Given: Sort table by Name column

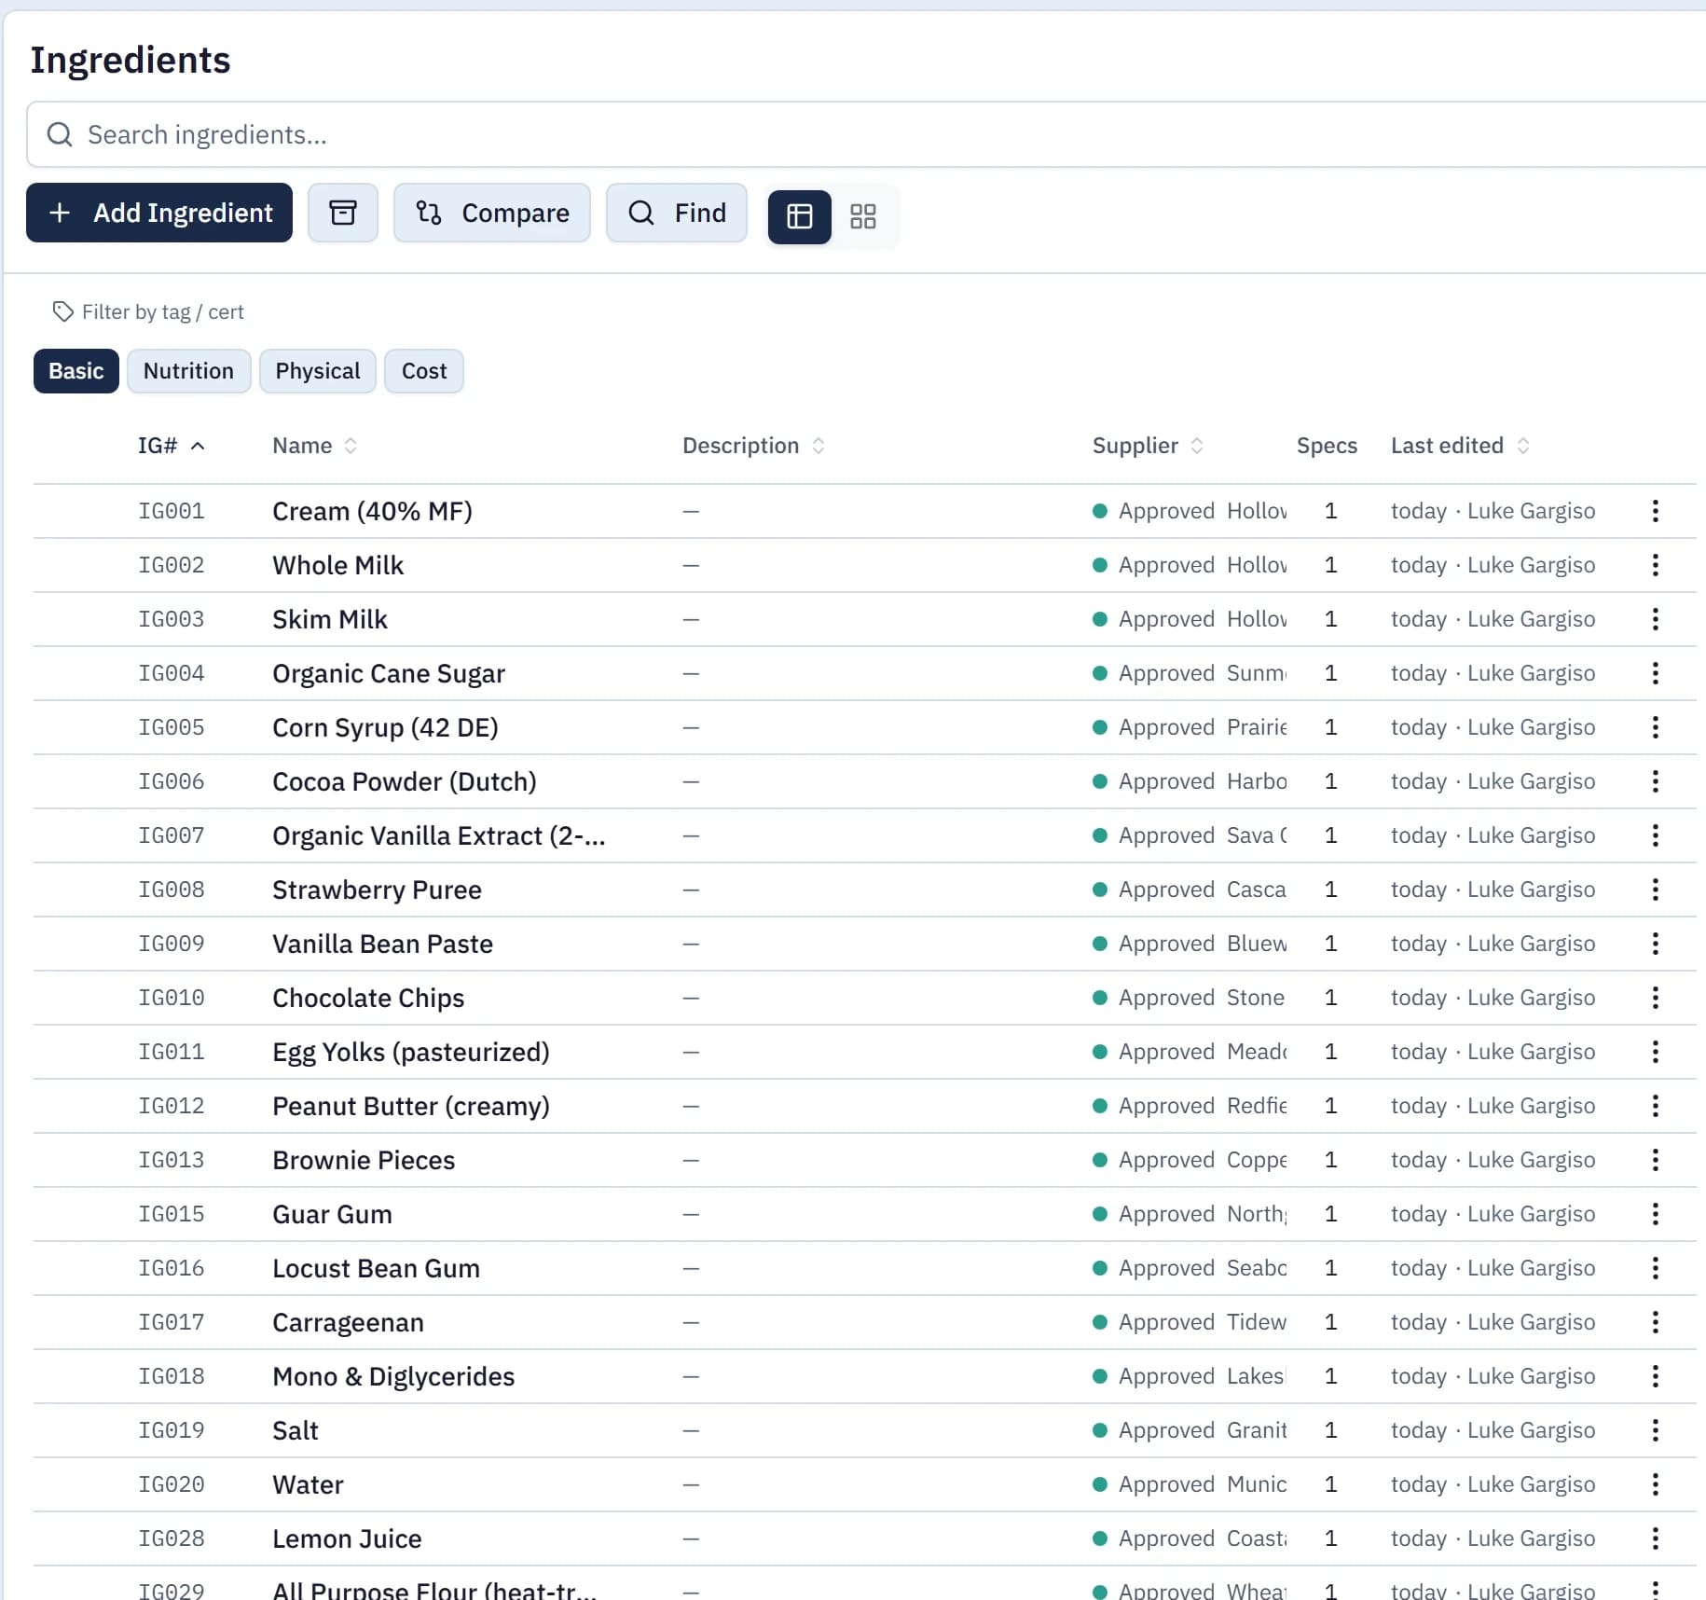Looking at the screenshot, I should [315, 446].
